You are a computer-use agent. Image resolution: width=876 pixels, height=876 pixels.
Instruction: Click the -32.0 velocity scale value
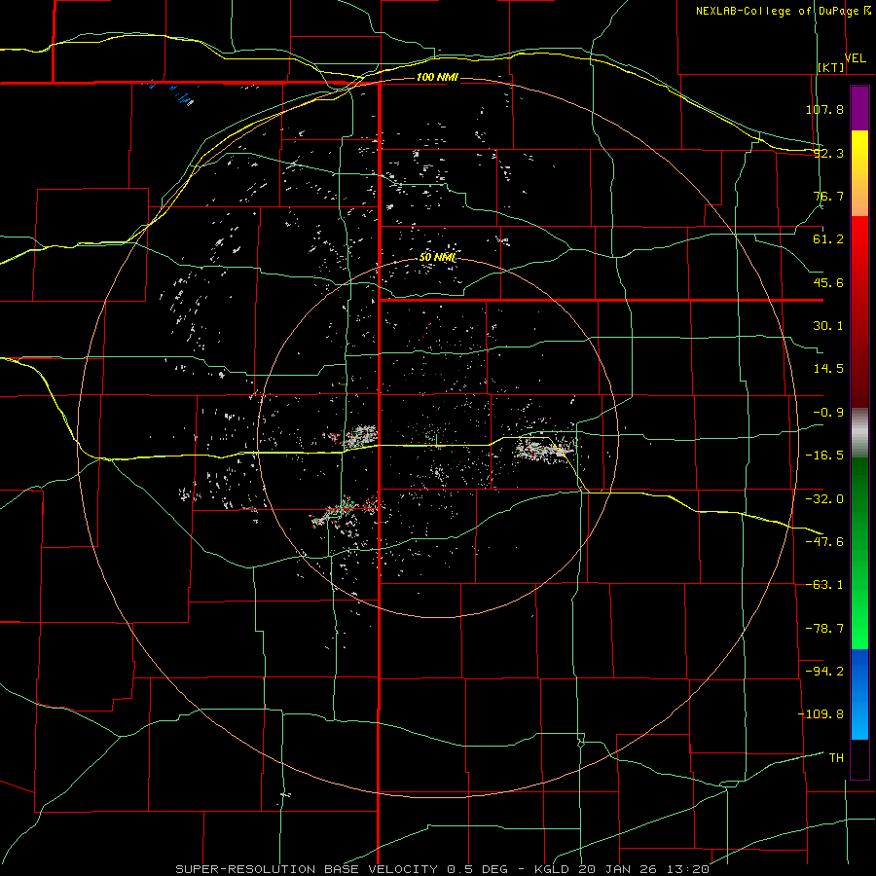[x=824, y=499]
